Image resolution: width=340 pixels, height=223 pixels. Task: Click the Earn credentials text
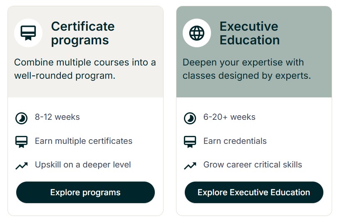235,141
